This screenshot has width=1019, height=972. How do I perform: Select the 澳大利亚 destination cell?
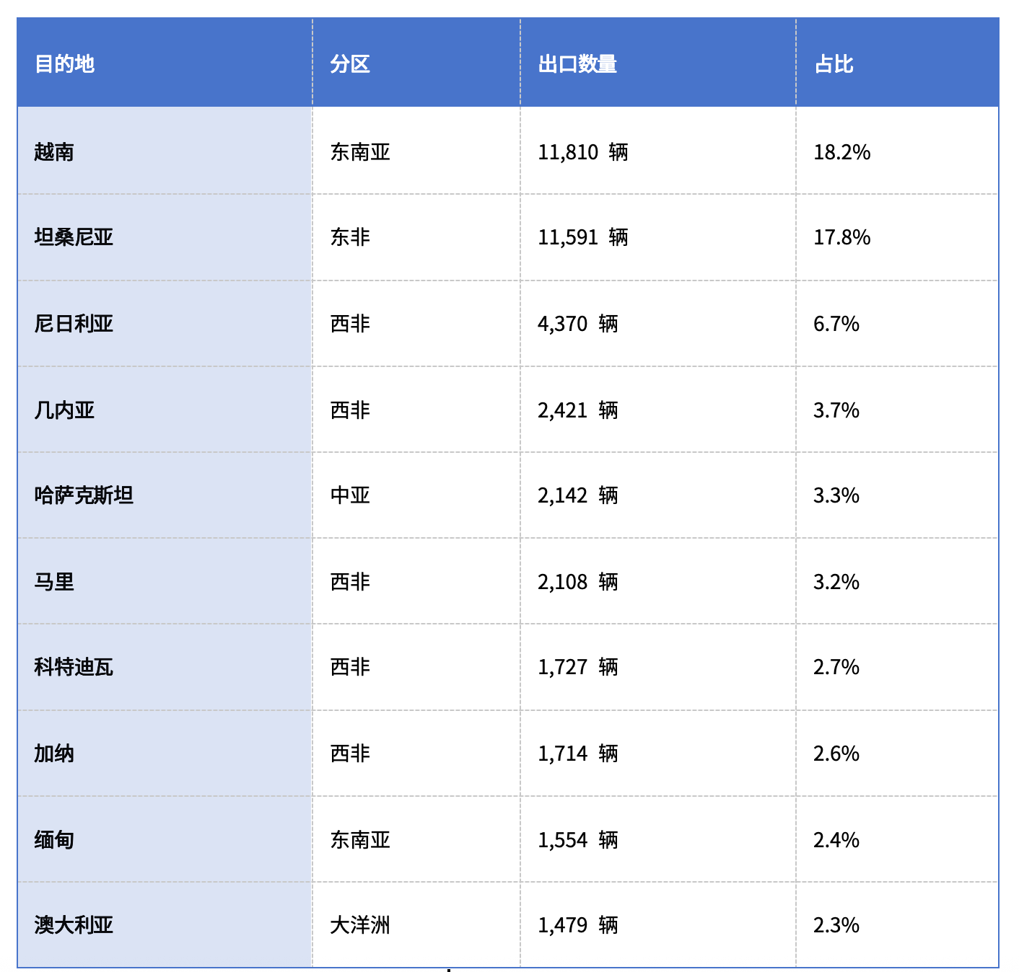pyautogui.click(x=165, y=924)
